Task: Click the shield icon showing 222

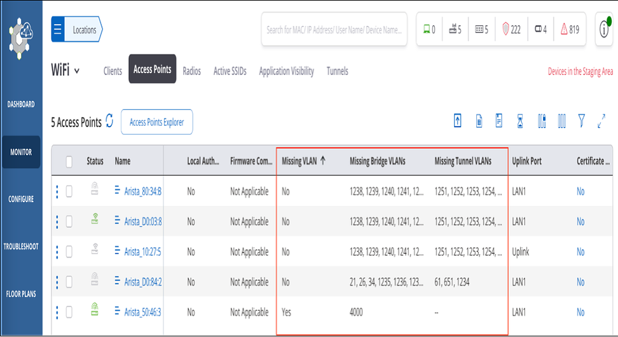Action: click(511, 29)
